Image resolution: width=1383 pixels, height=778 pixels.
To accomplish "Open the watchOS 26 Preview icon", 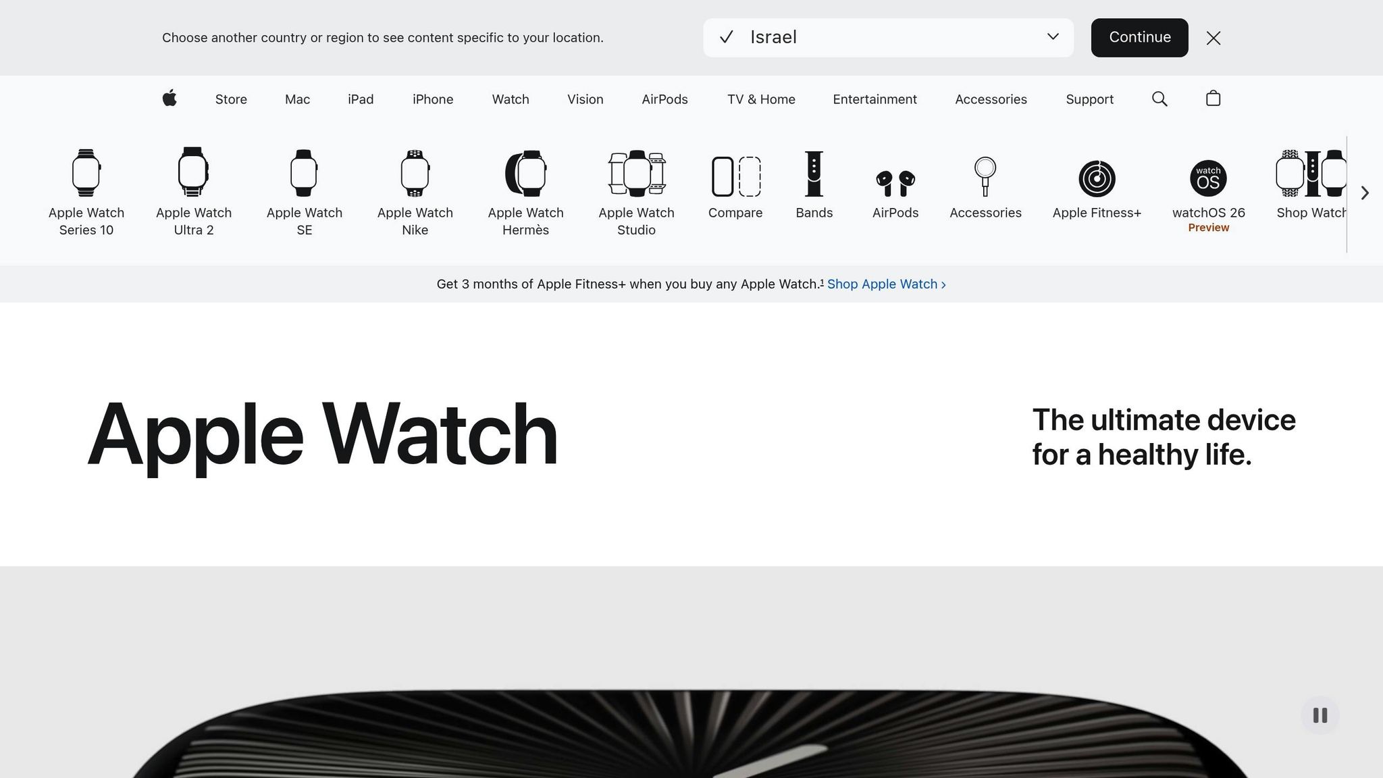I will [1208, 178].
